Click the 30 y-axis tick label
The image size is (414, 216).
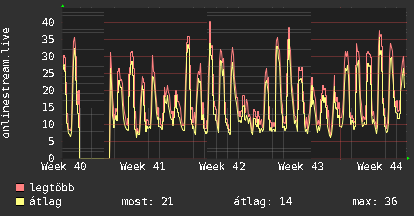tap(48, 56)
